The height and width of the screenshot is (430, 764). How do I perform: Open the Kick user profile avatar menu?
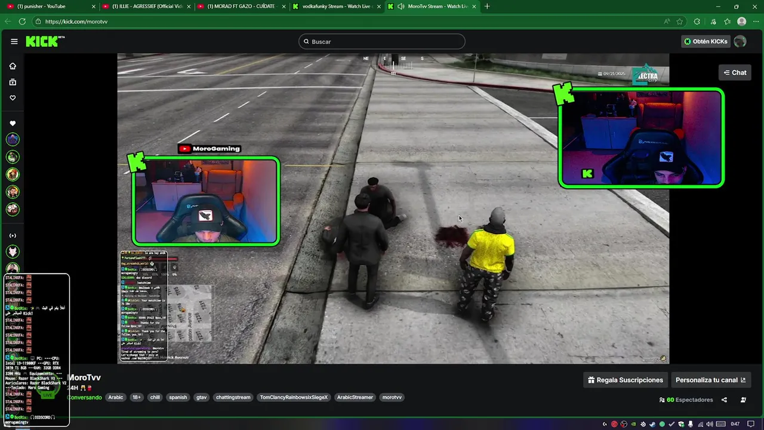pyautogui.click(x=740, y=41)
